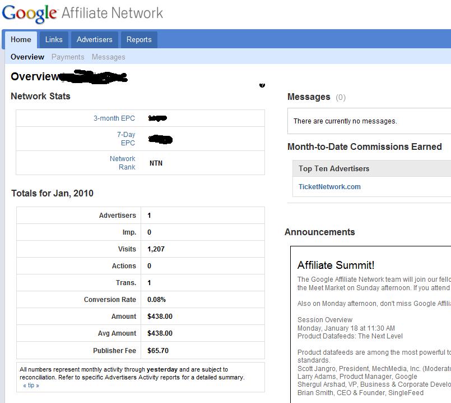The image size is (451, 403).
Task: Click the Publisher Fee value $65.70
Action: (x=158, y=351)
